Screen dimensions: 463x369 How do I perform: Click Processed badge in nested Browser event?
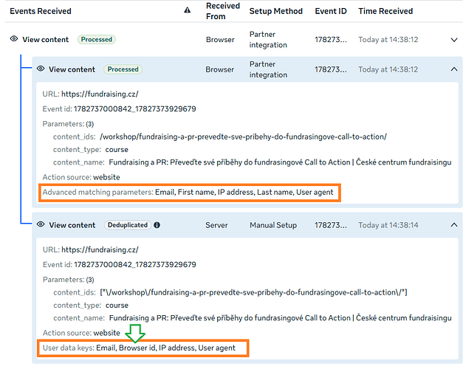click(123, 69)
